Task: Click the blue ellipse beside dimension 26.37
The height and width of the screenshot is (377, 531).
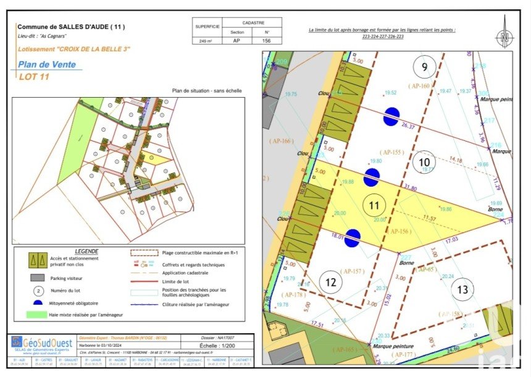Action: click(x=391, y=116)
